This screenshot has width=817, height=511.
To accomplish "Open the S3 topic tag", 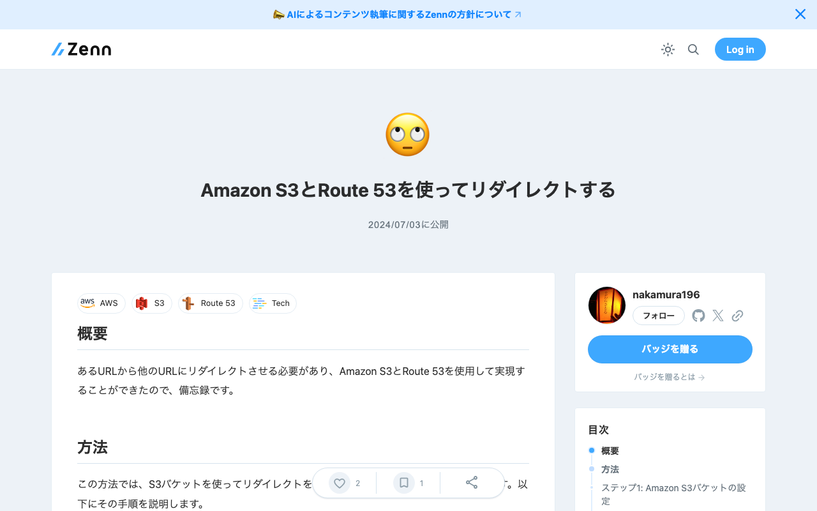I will 151,303.
